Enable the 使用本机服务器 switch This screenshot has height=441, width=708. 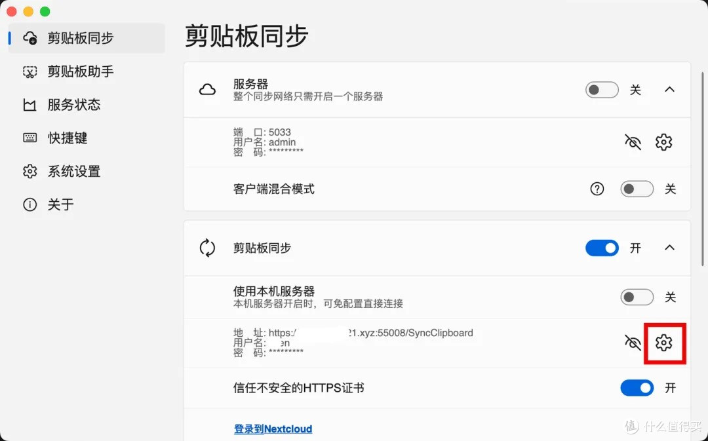(637, 297)
